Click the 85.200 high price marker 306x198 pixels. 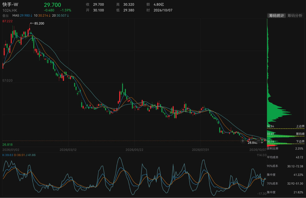point(37,23)
